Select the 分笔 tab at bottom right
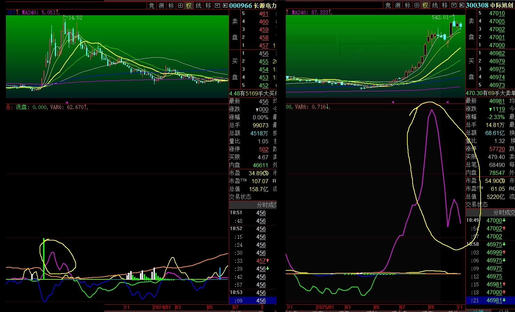Screen dimensions: 515x312 478,311
